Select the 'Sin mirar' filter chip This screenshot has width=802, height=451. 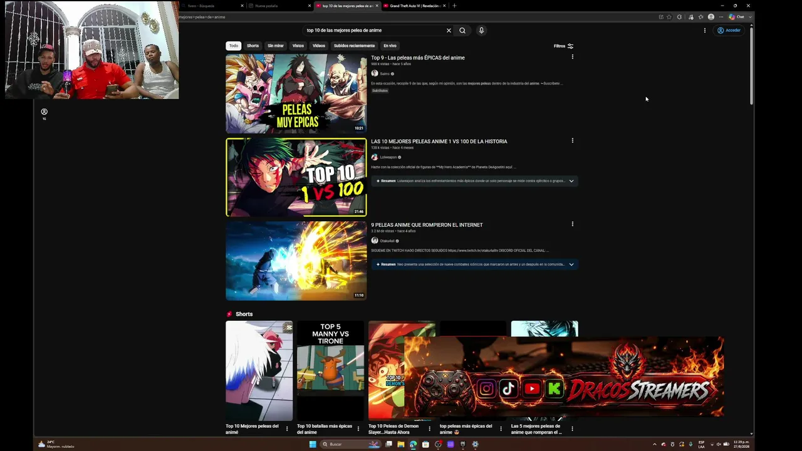pyautogui.click(x=276, y=46)
